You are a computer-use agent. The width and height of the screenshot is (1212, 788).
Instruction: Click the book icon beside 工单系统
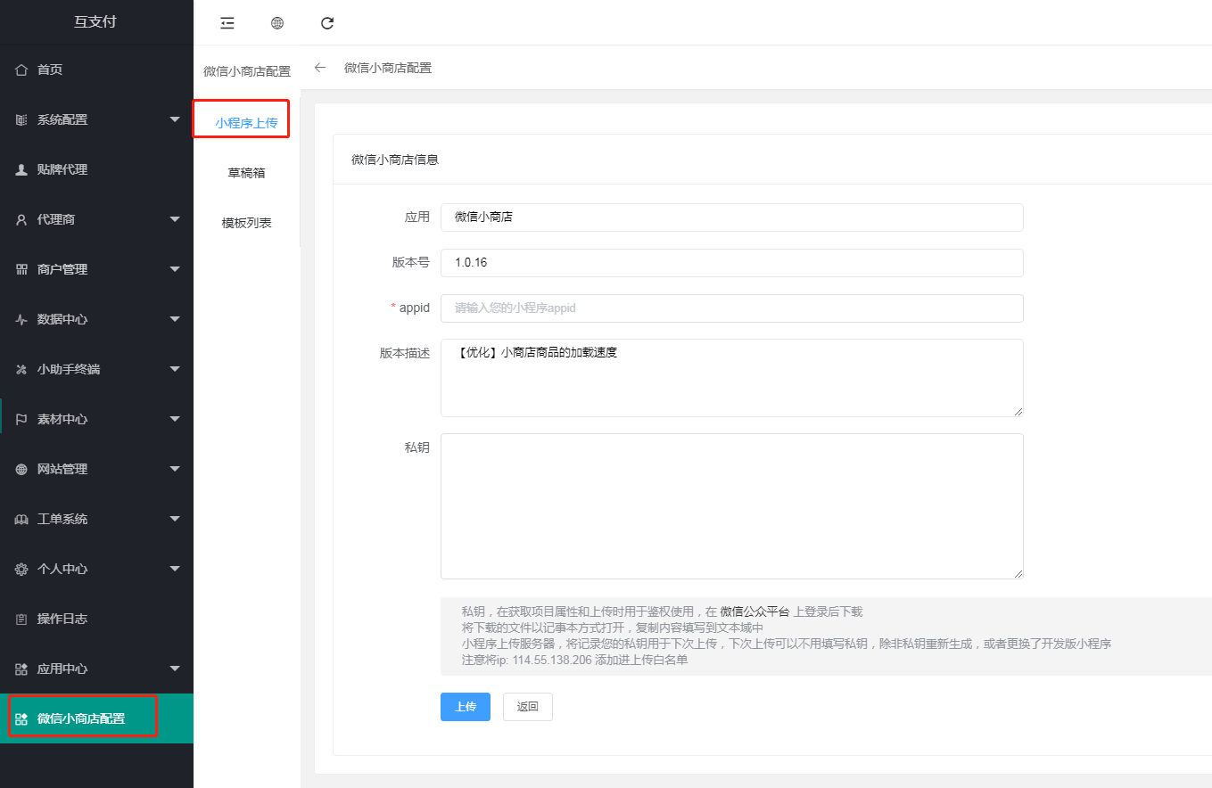(x=22, y=519)
